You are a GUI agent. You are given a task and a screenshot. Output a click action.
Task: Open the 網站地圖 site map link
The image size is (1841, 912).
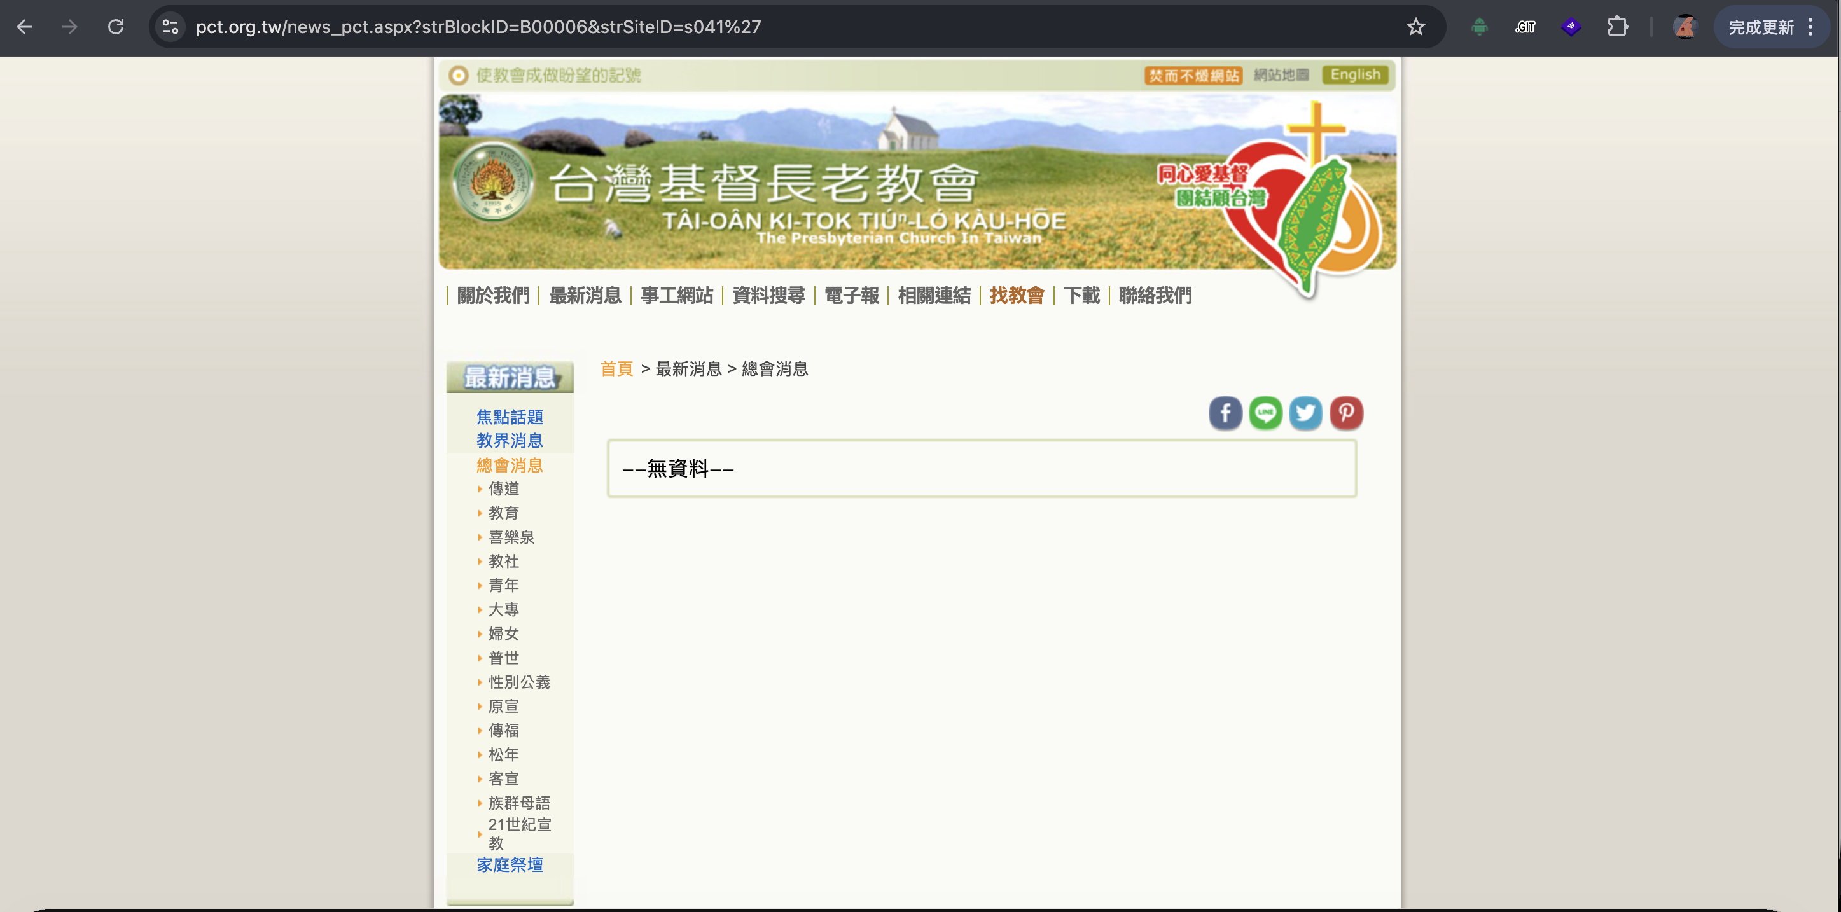pyautogui.click(x=1281, y=75)
